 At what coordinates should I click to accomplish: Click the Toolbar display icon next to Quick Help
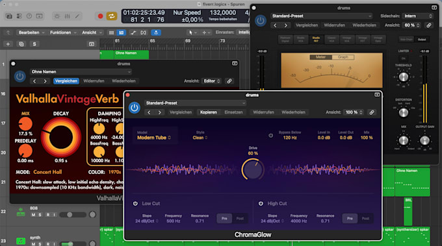click(39, 16)
